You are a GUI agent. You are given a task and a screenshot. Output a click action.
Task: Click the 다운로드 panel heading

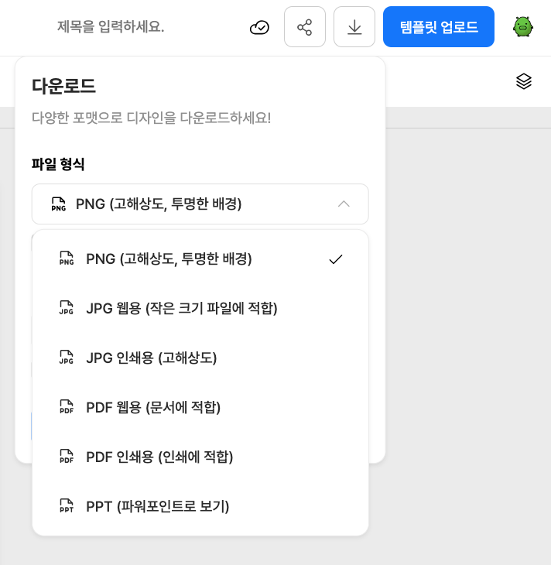point(63,86)
